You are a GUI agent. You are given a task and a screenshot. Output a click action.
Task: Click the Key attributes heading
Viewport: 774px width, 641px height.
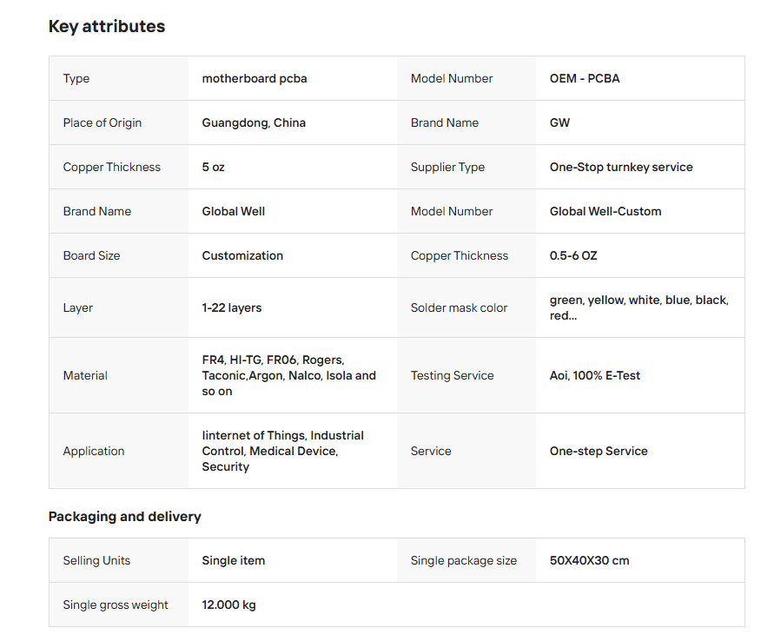106,27
